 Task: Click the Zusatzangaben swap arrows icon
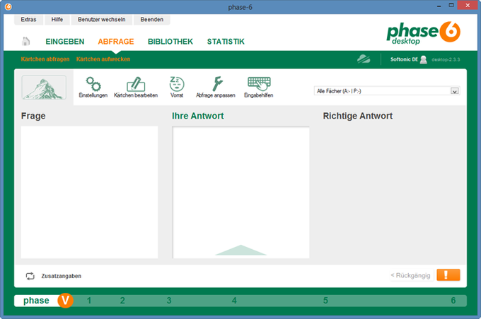tap(30, 276)
